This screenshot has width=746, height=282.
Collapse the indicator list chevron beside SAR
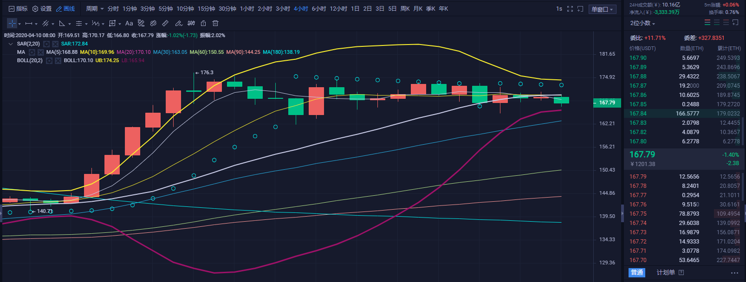11,44
